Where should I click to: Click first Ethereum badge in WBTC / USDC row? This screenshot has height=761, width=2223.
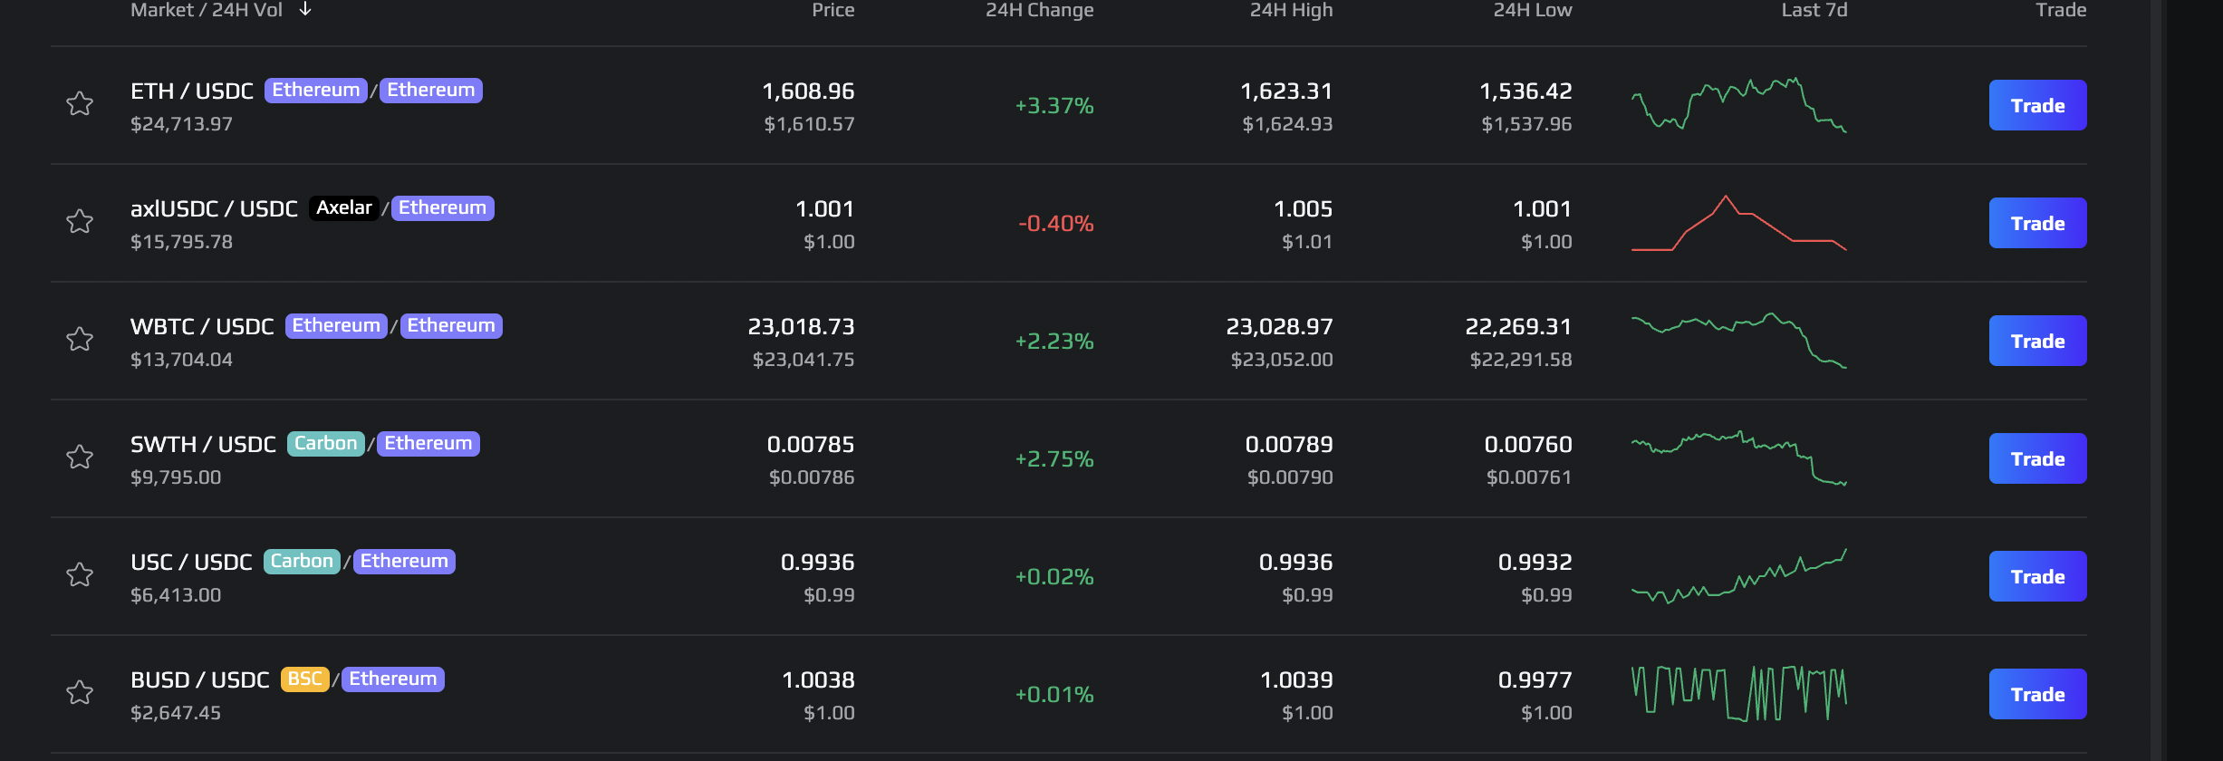pyautogui.click(x=336, y=325)
